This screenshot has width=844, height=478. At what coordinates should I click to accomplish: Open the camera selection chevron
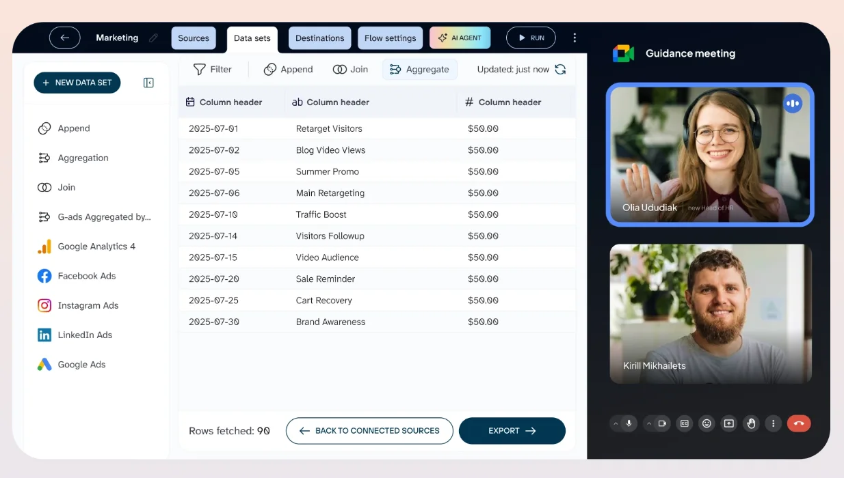649,423
